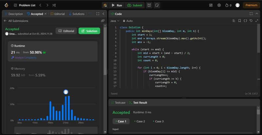Switch to the Testcase tab
The image size is (262, 135).
pyautogui.click(x=118, y=103)
